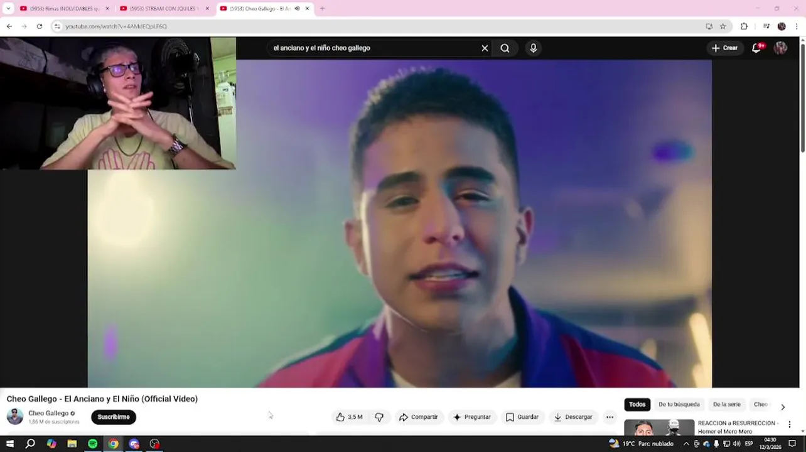Click the YouTube search magnifier button
Image resolution: width=806 pixels, height=452 pixels.
[x=505, y=48]
